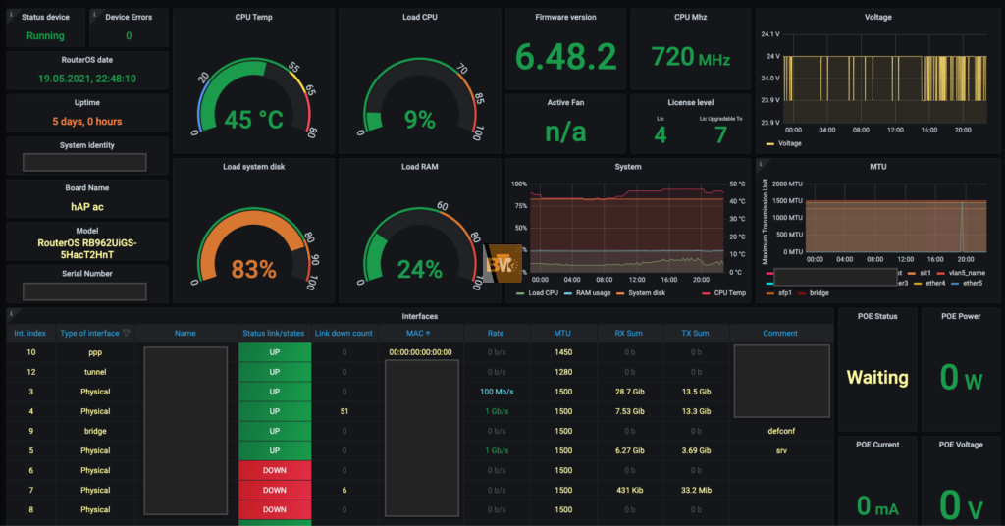
Task: Open the Voltage panel title menu
Action: [x=877, y=18]
